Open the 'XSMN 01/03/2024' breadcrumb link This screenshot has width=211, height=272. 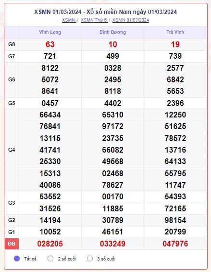[x=131, y=20]
